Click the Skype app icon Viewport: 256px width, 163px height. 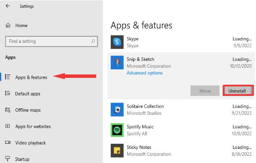click(x=117, y=42)
